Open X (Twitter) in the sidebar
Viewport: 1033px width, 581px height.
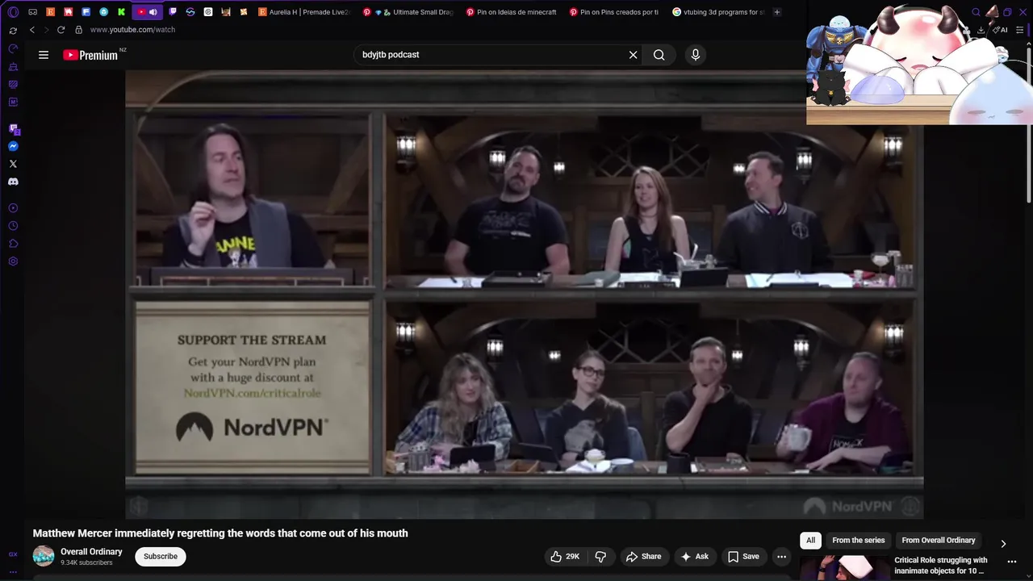tap(13, 164)
